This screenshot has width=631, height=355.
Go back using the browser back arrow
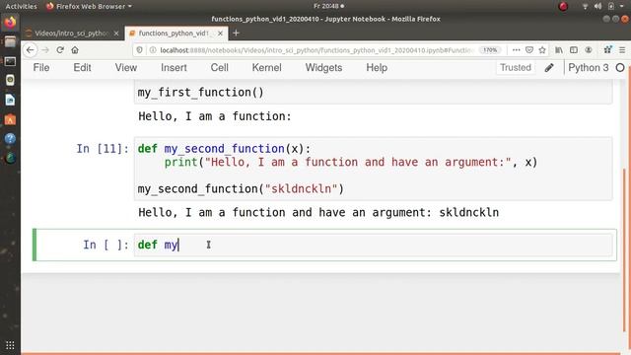(x=31, y=50)
